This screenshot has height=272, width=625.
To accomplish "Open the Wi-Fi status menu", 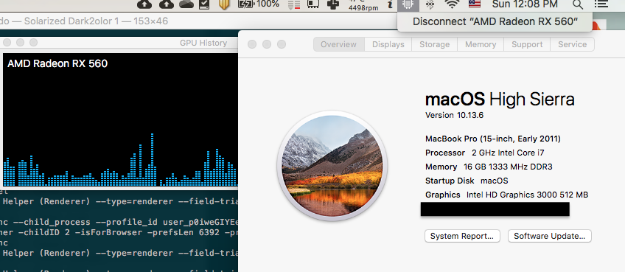I will pyautogui.click(x=452, y=4).
